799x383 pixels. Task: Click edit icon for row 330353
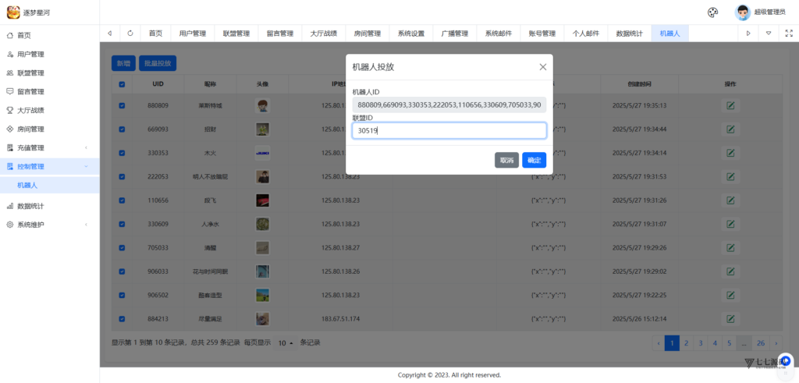tap(730, 153)
